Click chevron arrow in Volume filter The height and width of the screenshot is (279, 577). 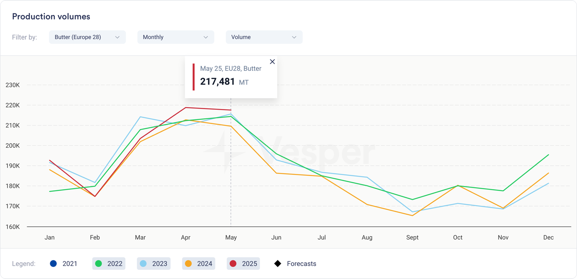click(294, 37)
